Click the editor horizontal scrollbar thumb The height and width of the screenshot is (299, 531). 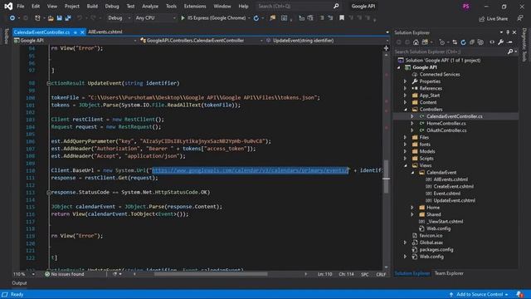pyautogui.click(x=211, y=274)
